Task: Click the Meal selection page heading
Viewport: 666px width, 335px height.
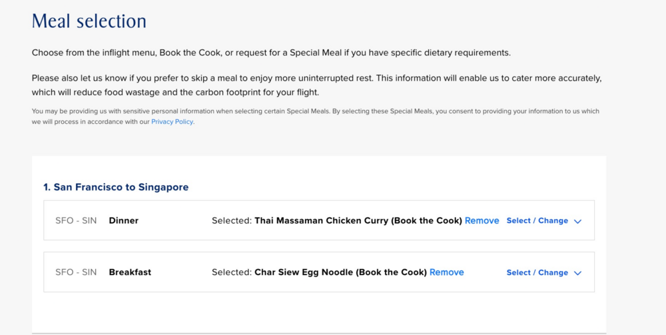Action: pos(89,21)
